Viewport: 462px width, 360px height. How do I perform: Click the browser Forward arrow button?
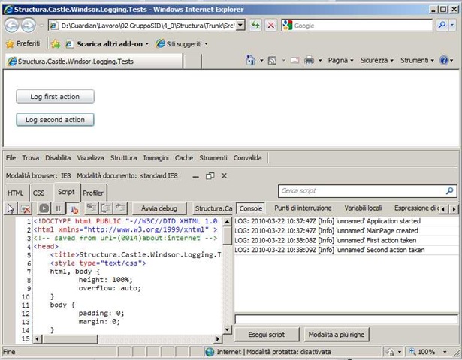tap(29, 25)
